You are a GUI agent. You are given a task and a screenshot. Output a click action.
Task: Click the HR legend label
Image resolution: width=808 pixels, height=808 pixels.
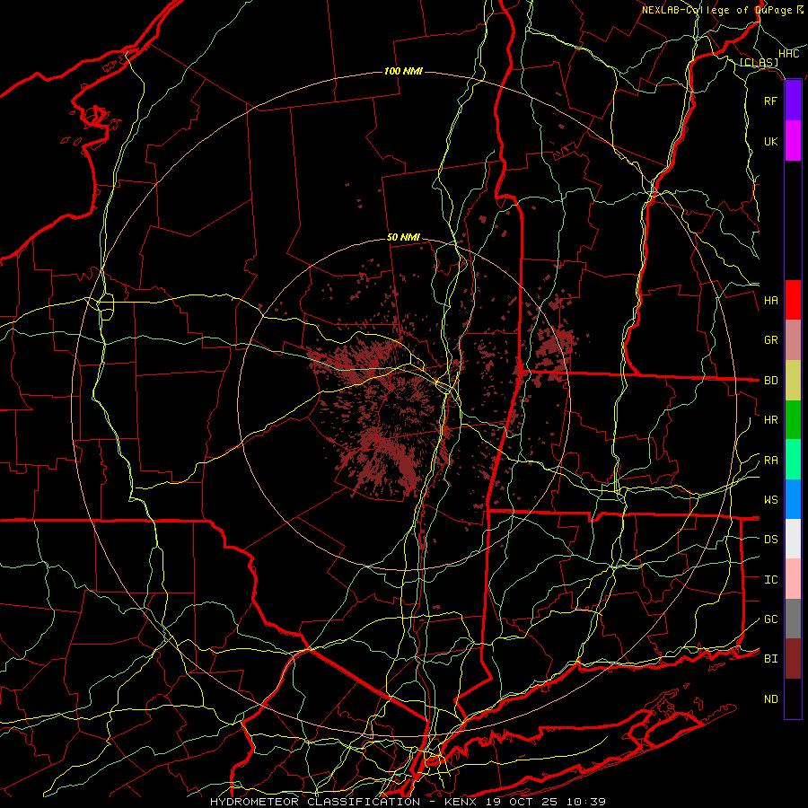point(770,420)
